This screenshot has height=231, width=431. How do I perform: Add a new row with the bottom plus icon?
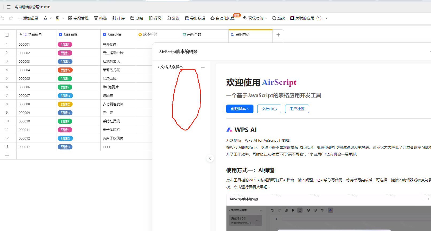(x=7, y=155)
